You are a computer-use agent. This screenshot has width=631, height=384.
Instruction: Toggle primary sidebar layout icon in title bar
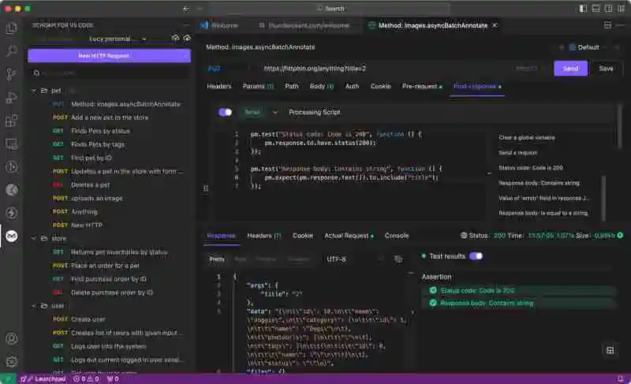[583, 9]
